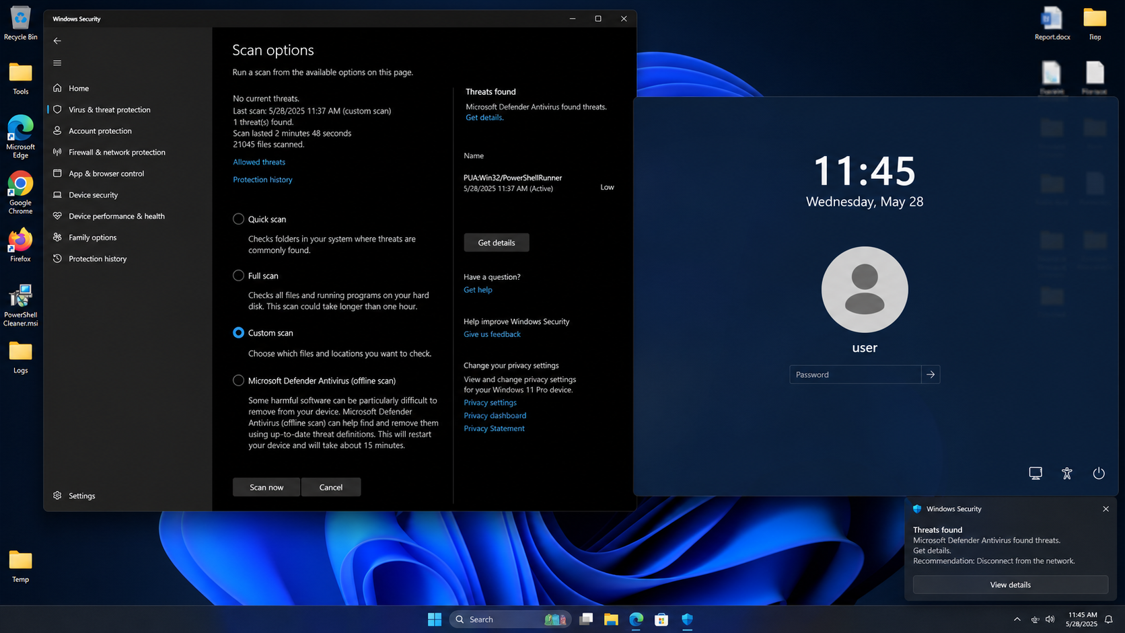The width and height of the screenshot is (1125, 633).
Task: Select PowerShell Cleaner.msi installer icon
Action: 20,305
